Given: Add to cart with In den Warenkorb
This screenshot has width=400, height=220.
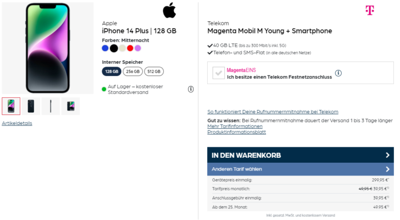Looking at the screenshot, I should click(246, 155).
